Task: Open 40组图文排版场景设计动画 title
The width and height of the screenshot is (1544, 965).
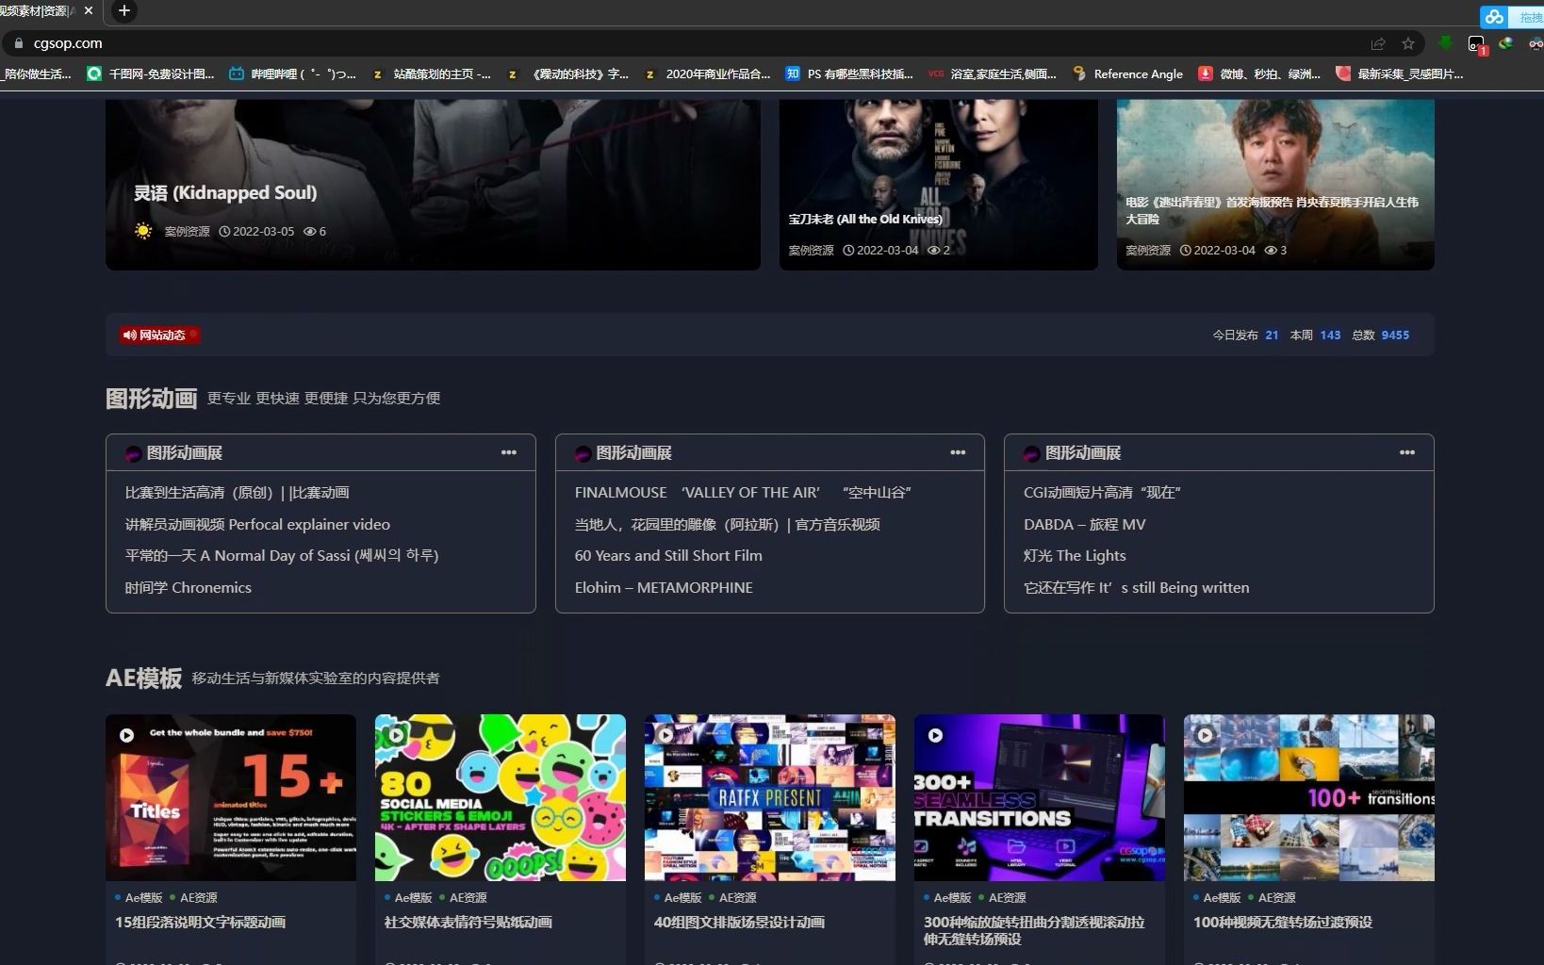Action: click(739, 923)
